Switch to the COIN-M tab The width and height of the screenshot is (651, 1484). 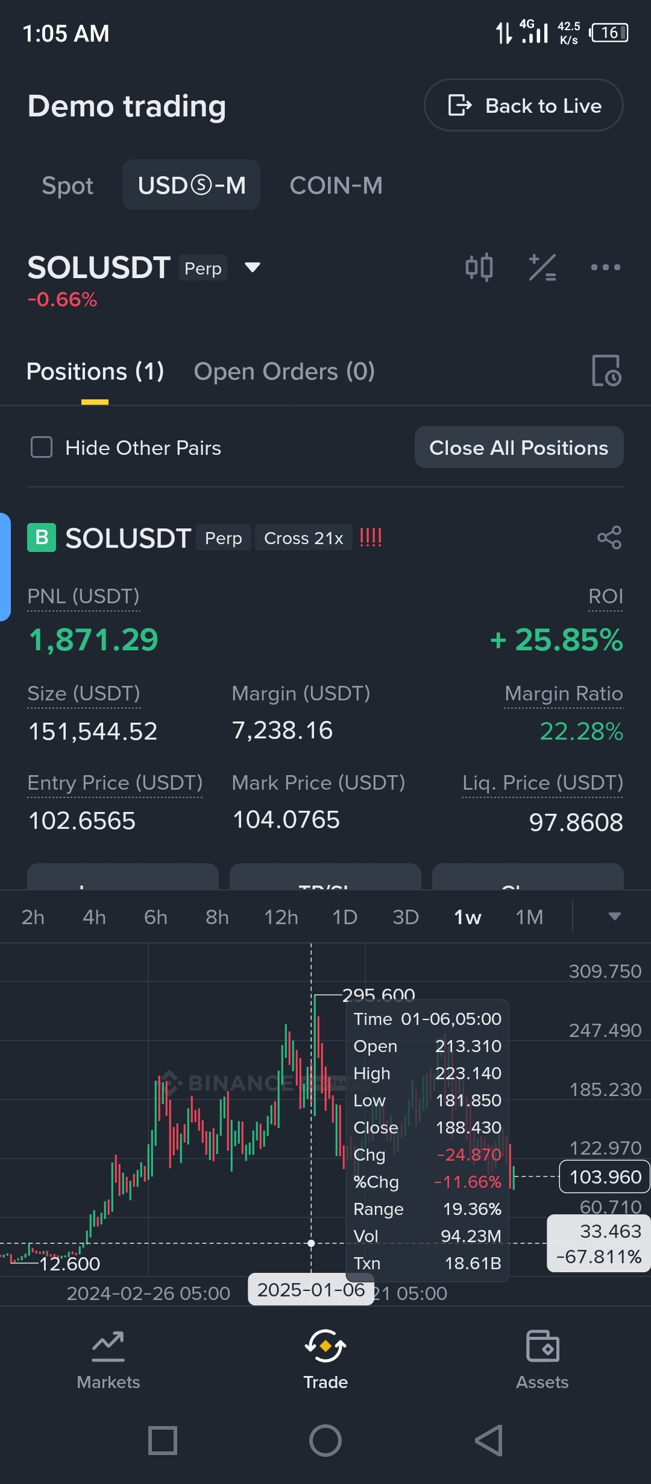[336, 185]
